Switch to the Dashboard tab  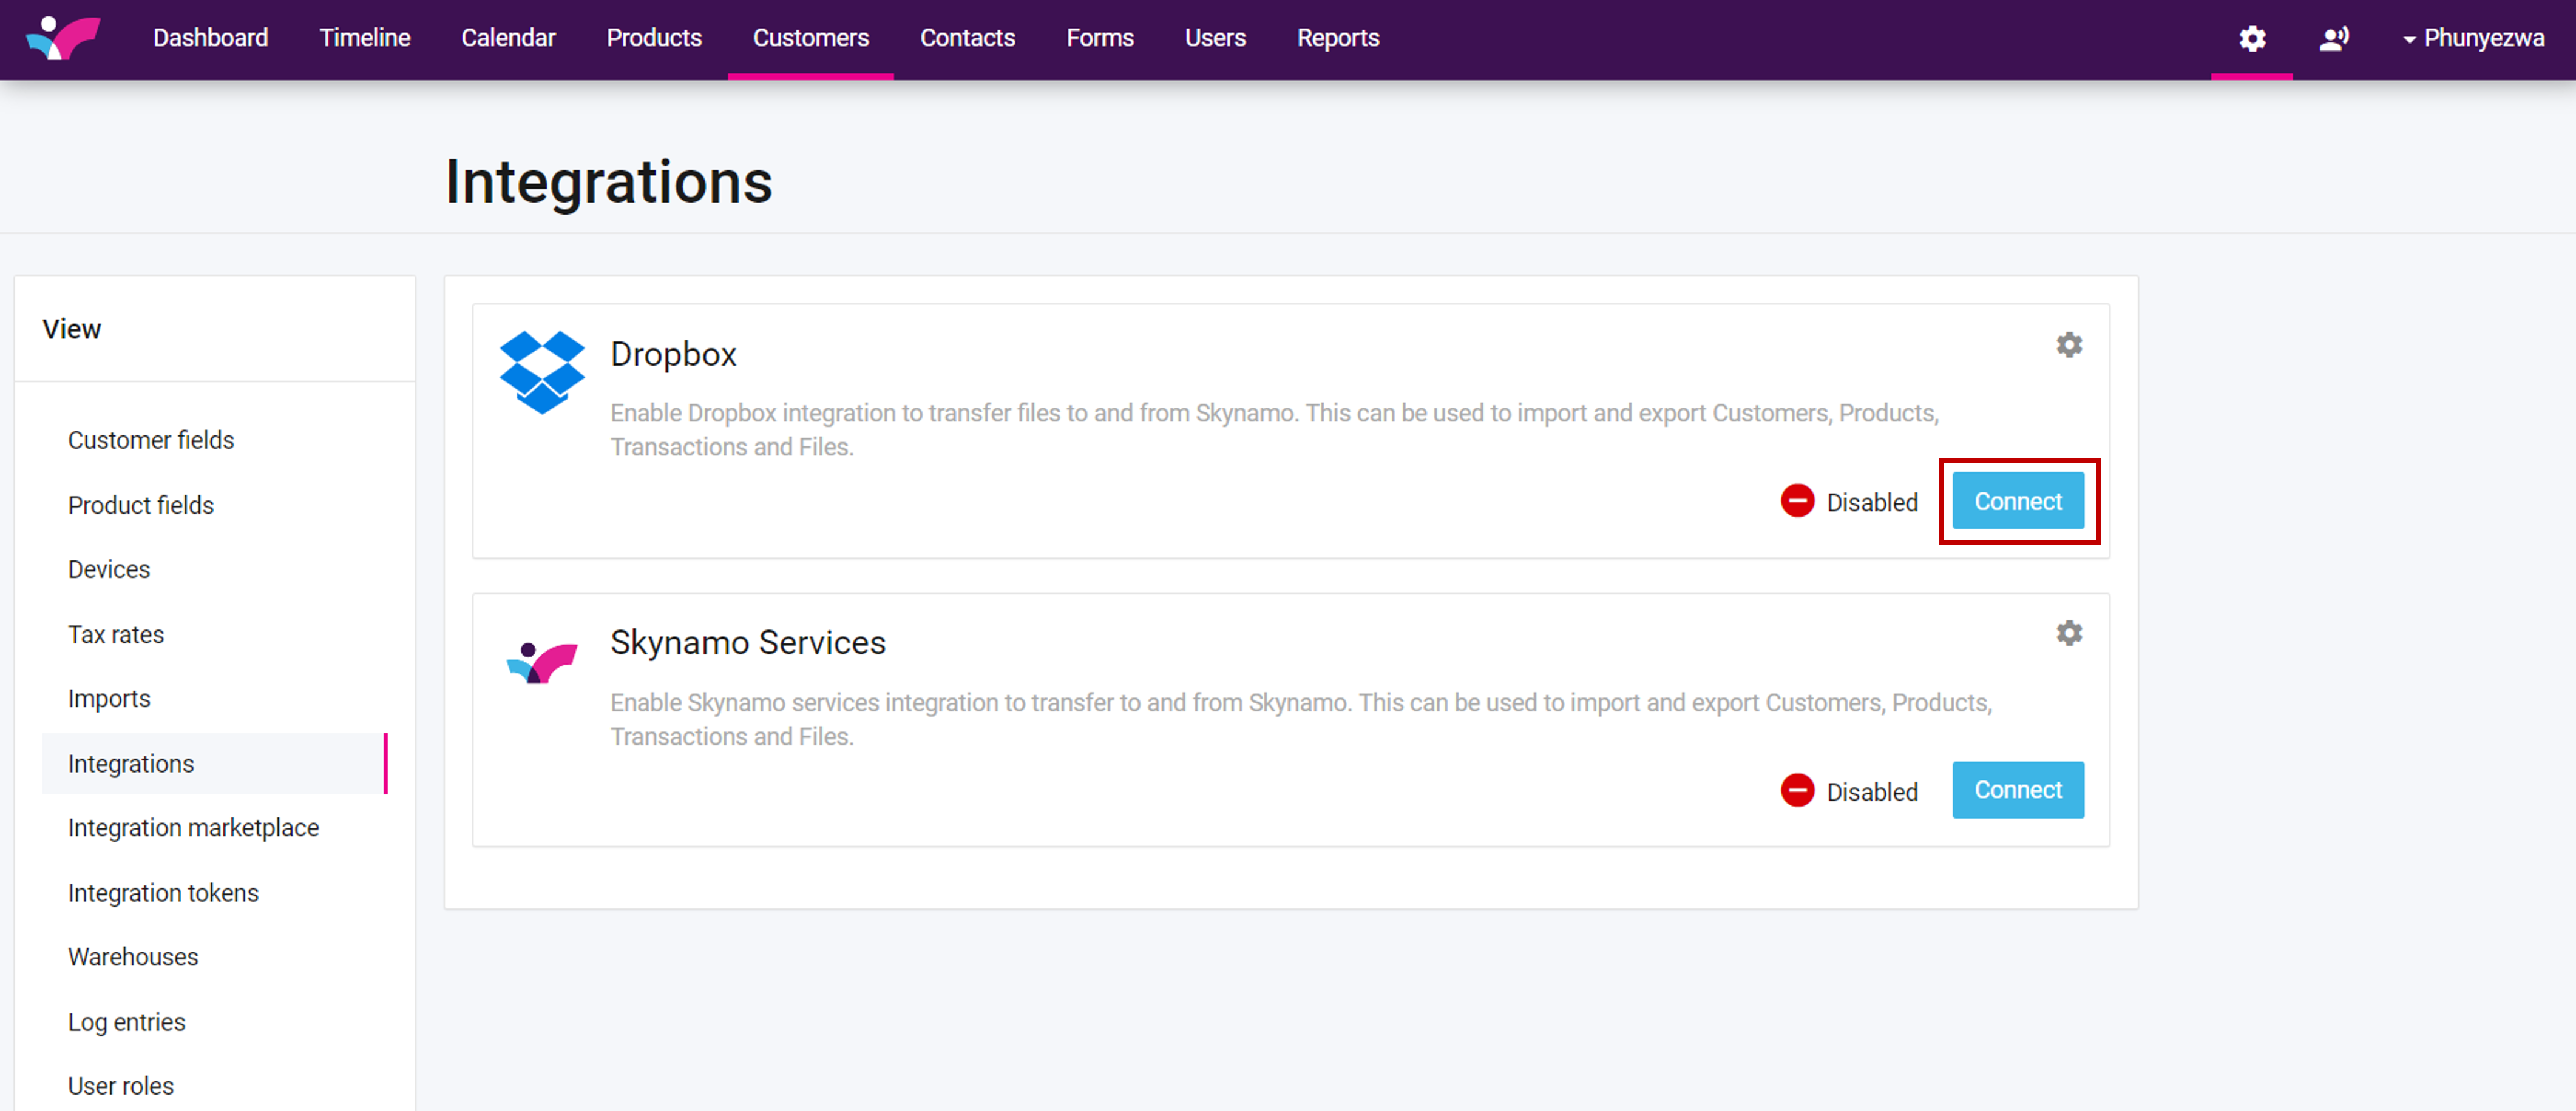[x=210, y=39]
